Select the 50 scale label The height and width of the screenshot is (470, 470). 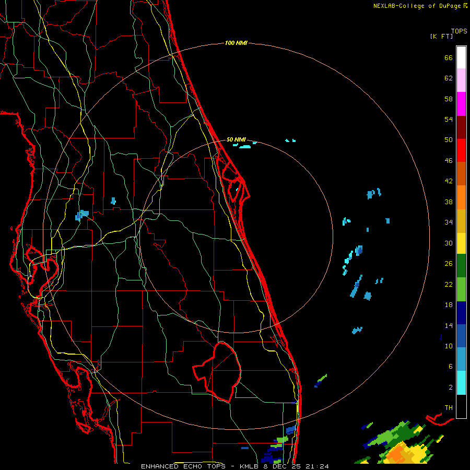click(449, 139)
